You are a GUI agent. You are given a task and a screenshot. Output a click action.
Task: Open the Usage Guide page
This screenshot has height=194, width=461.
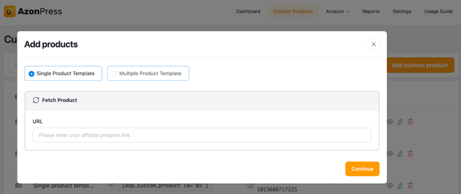pyautogui.click(x=438, y=11)
